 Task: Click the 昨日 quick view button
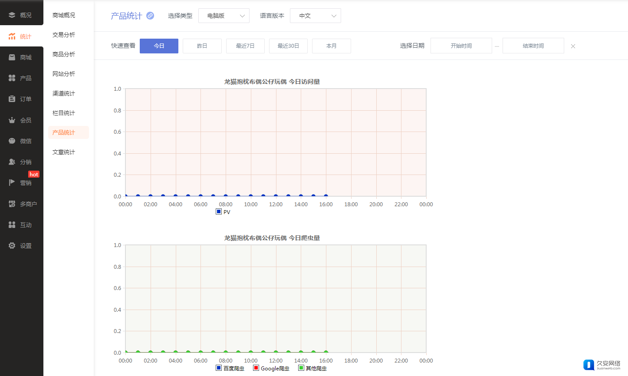click(202, 46)
